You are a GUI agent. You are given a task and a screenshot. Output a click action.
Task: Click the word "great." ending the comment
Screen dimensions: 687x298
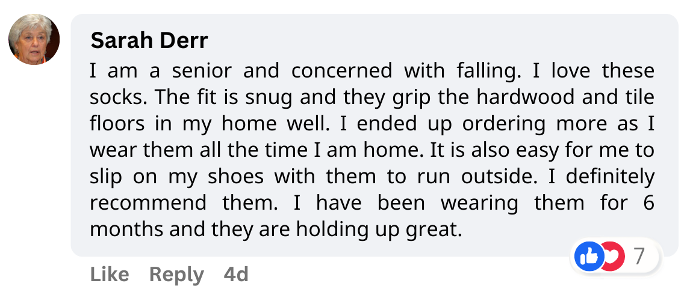coord(432,230)
